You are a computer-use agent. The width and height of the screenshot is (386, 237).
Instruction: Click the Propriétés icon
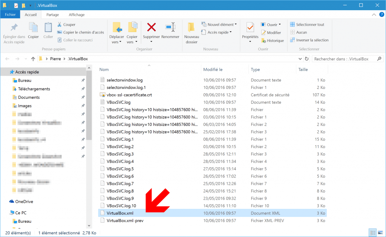[250, 28]
